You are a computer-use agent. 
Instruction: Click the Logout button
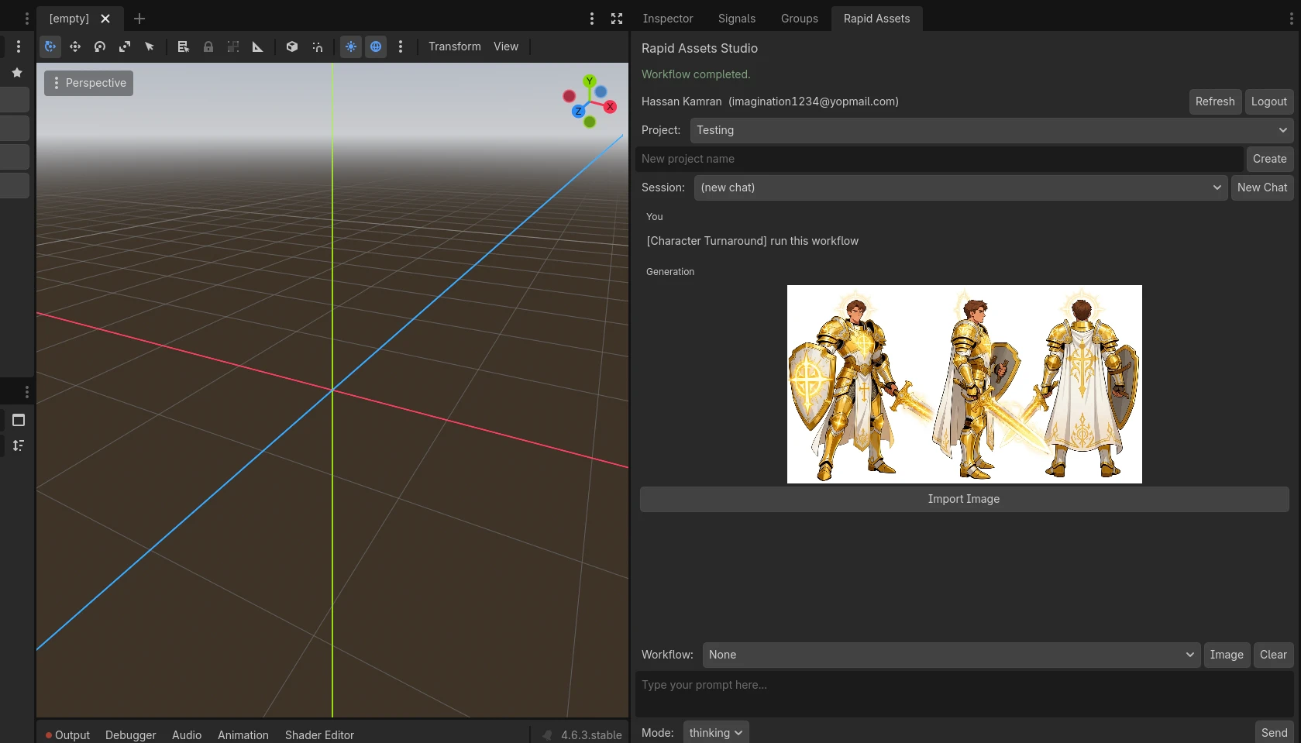click(x=1269, y=101)
